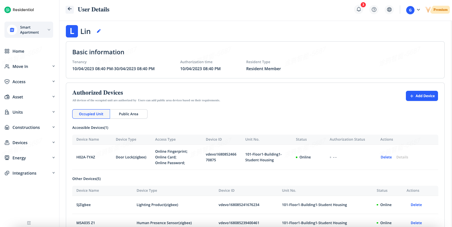The width and height of the screenshot is (452, 227).
Task: Click the Premium badge icon
Action: (437, 10)
